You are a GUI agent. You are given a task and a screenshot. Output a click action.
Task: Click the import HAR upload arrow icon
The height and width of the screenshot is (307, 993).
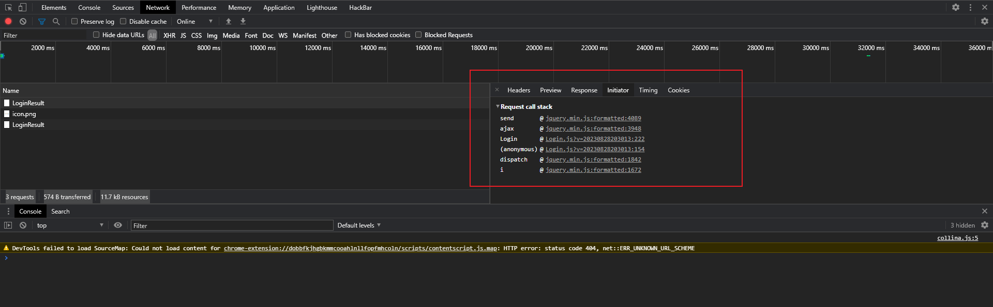(x=229, y=21)
